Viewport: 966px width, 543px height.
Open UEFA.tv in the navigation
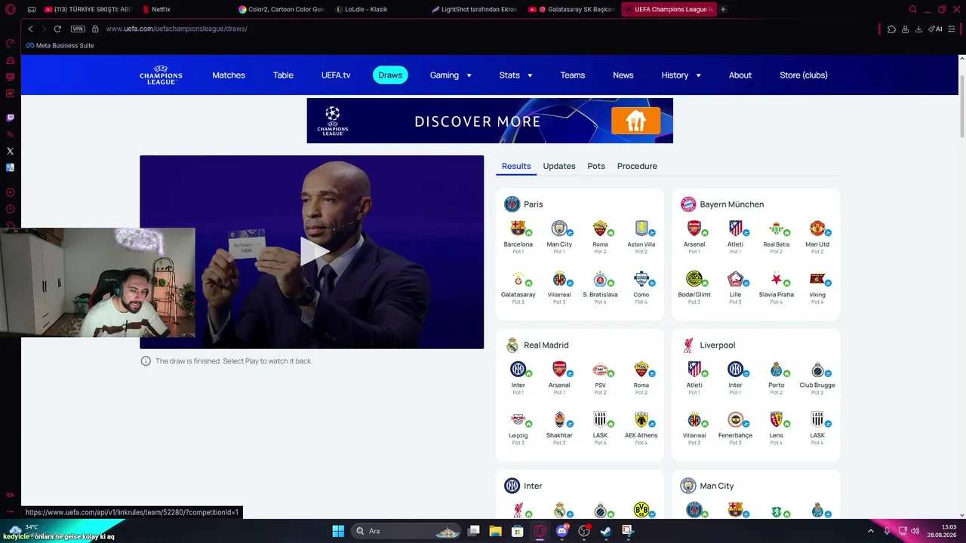(336, 75)
